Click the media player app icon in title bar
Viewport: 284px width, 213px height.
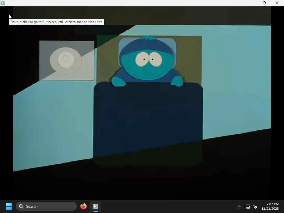pyautogui.click(x=3, y=3)
